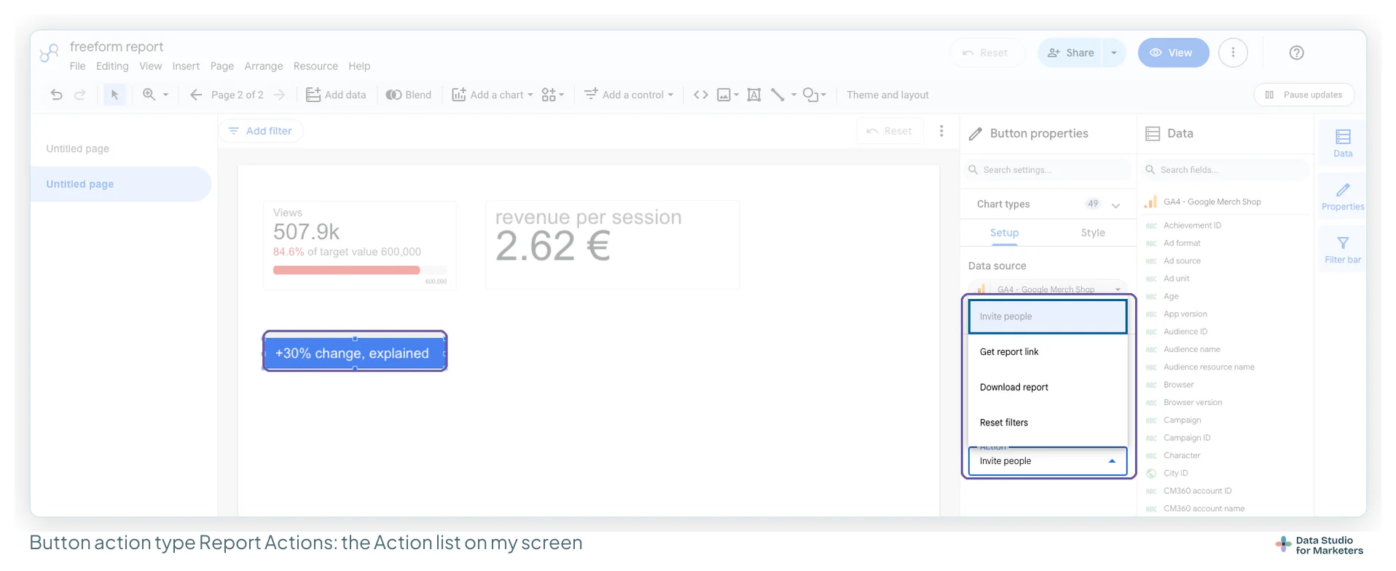The height and width of the screenshot is (571, 1396).
Task: Click the Looker Studio logo
Action: 49,53
